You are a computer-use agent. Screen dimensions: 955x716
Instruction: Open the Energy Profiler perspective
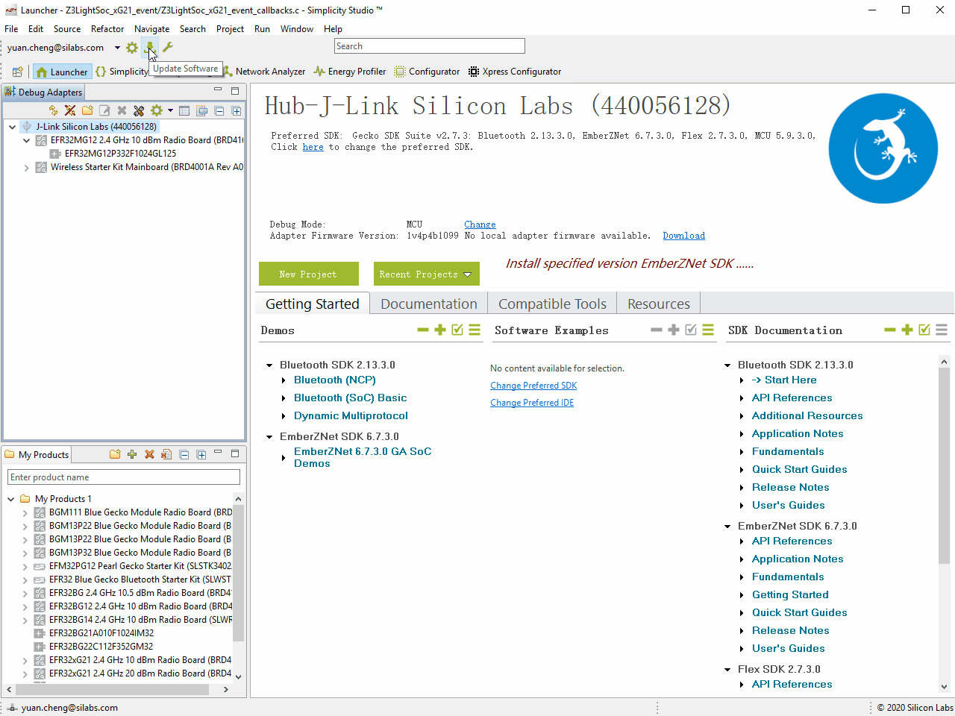coord(349,72)
